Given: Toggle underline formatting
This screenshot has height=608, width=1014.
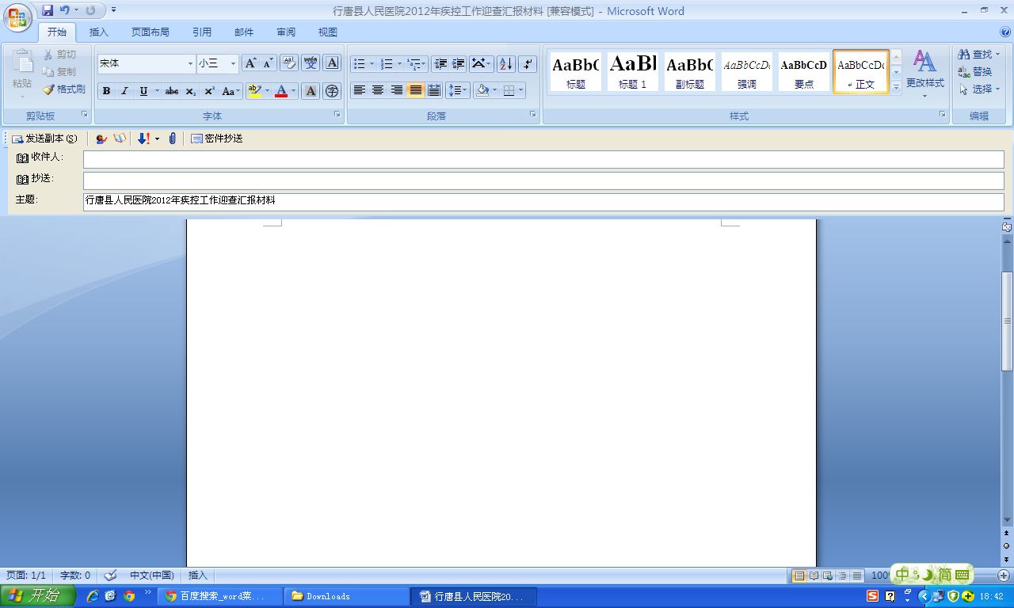Looking at the screenshot, I should (x=143, y=91).
